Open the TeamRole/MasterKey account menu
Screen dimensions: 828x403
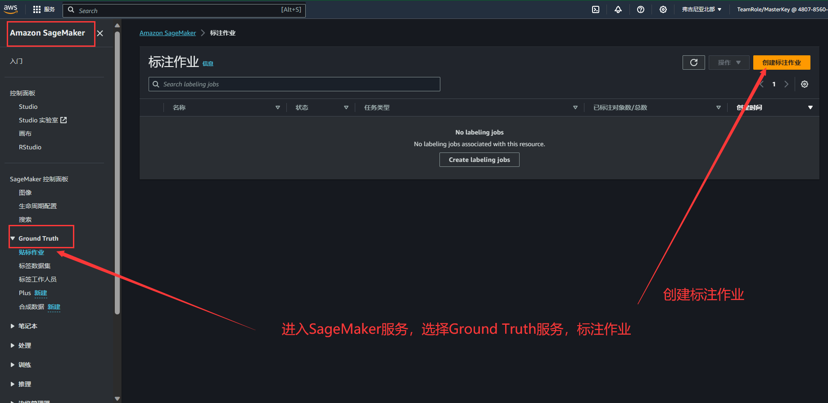[782, 9]
